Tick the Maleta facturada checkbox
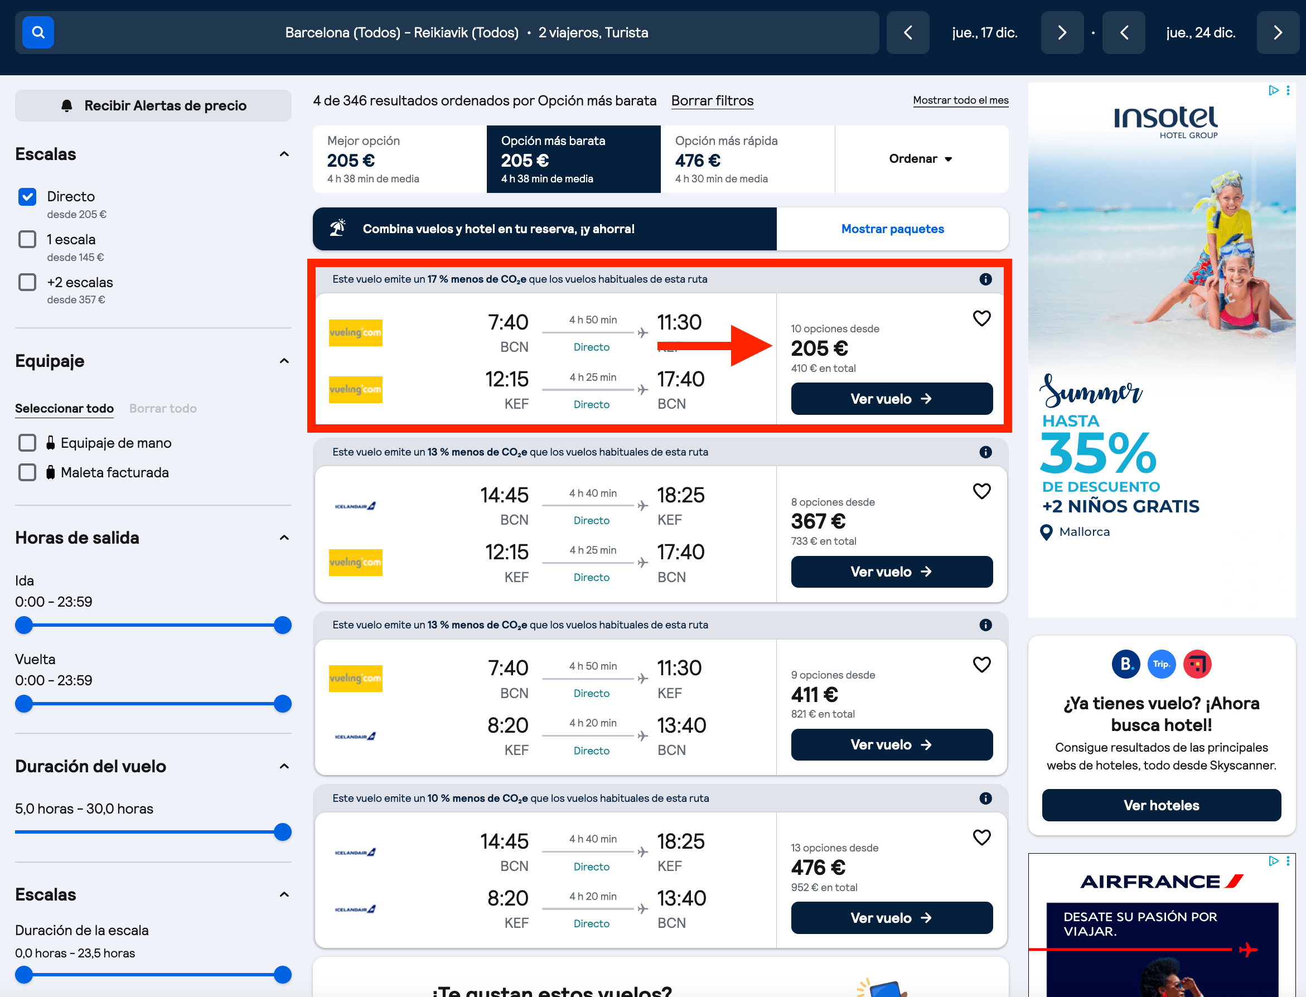Screen dimensions: 1306x997 pos(27,472)
